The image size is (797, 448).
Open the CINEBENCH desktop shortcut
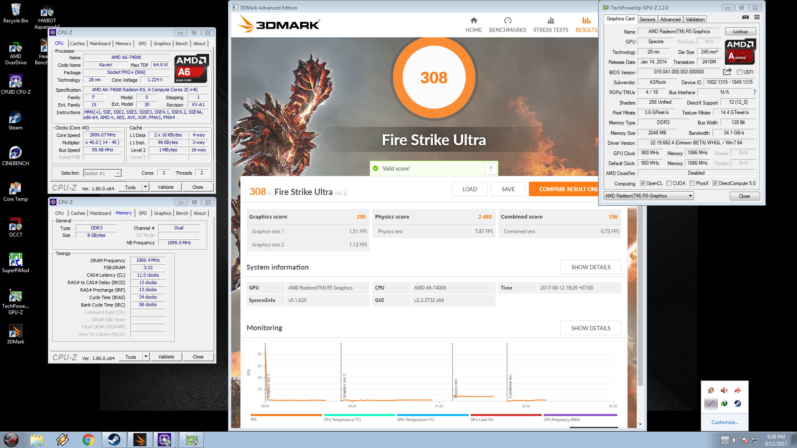[x=16, y=156]
